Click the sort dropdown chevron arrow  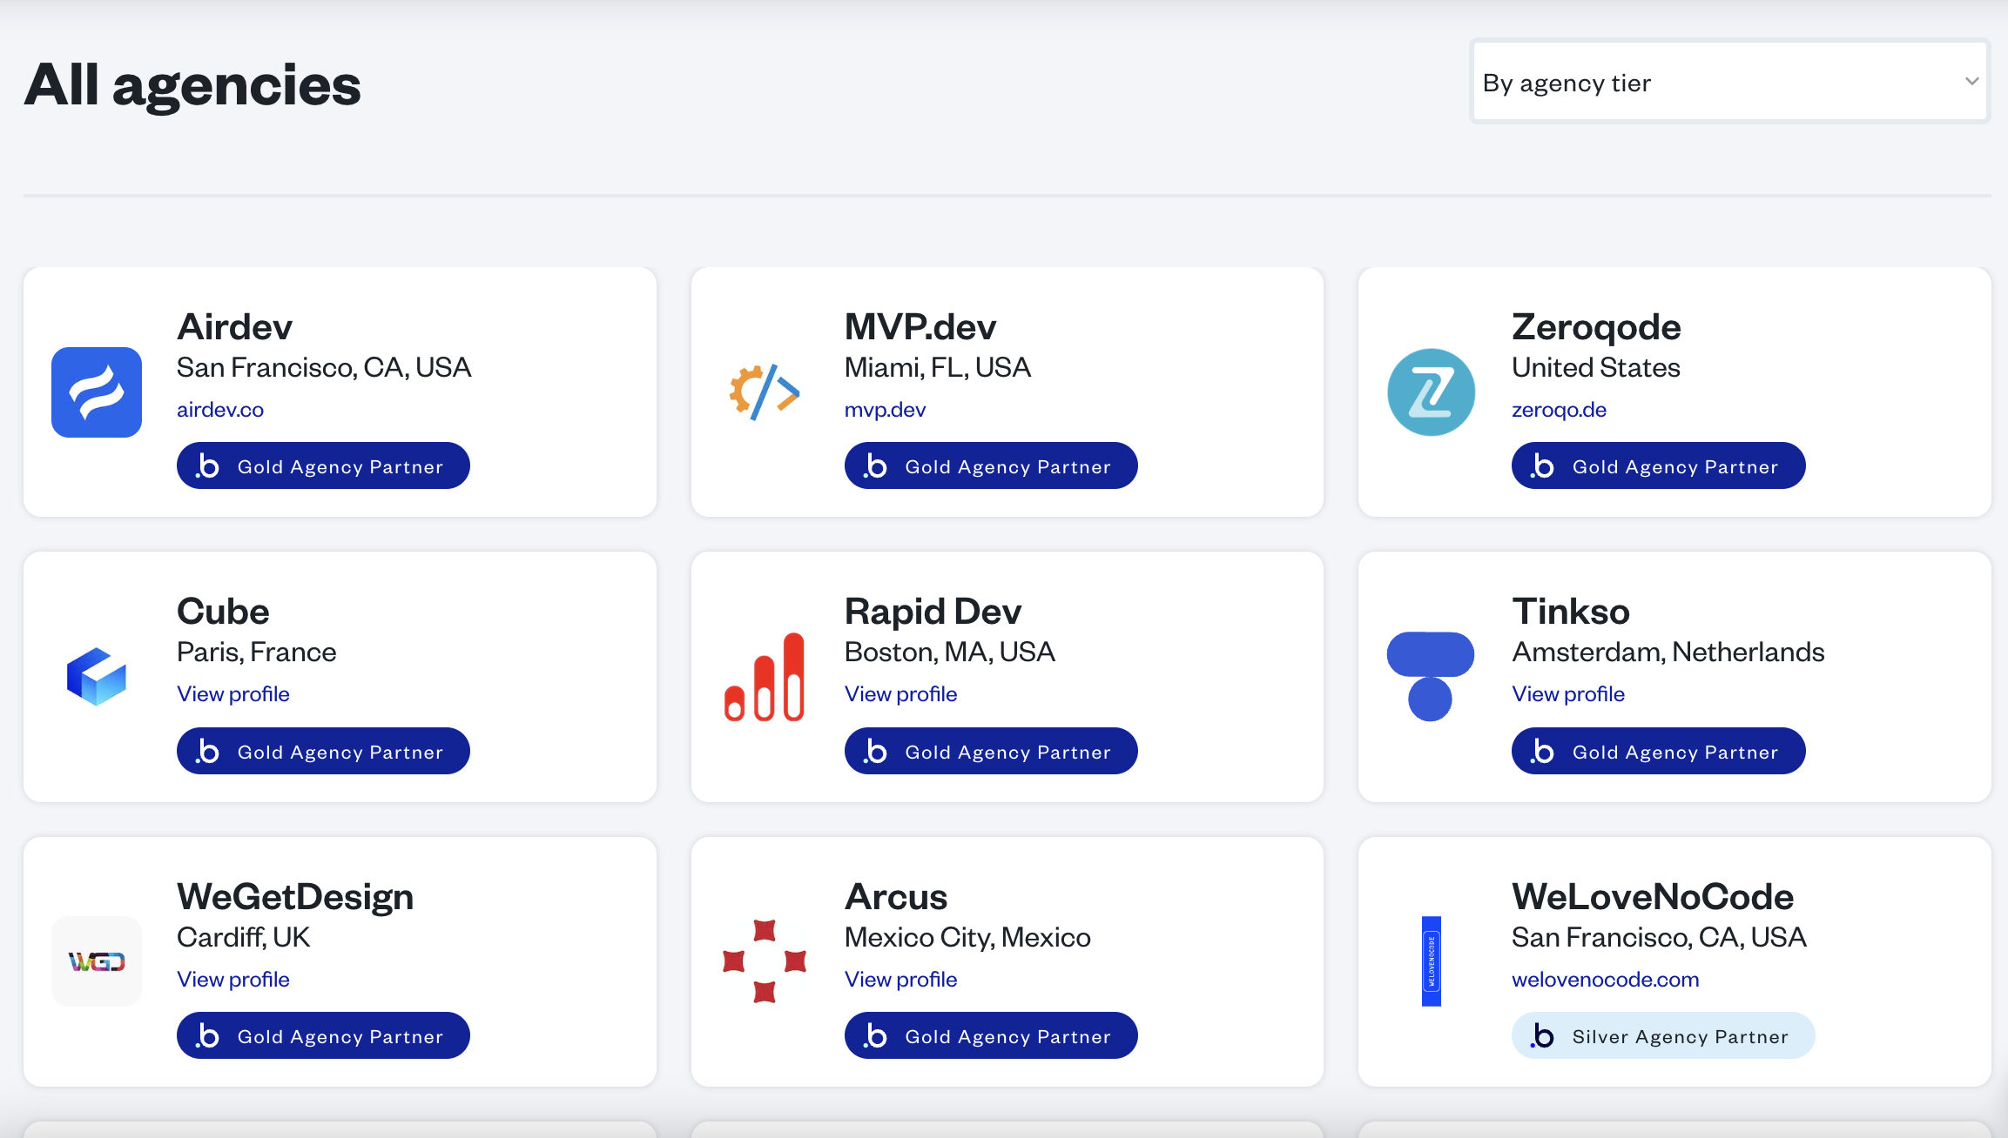pos(1971,82)
